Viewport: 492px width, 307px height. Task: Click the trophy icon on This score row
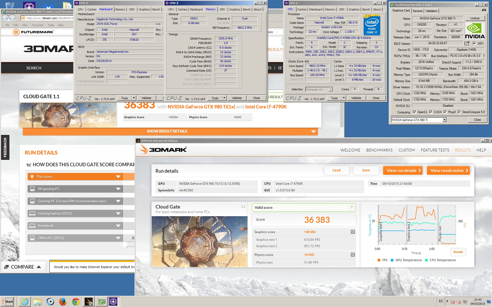[32, 177]
